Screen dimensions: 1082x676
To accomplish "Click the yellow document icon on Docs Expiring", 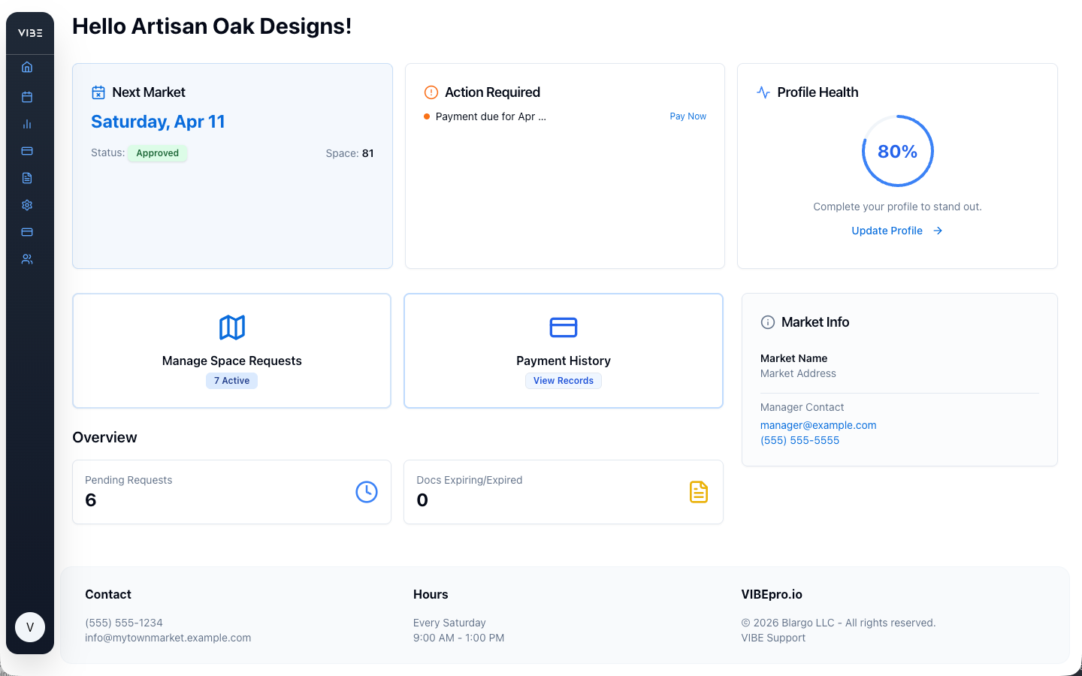I will [x=699, y=491].
